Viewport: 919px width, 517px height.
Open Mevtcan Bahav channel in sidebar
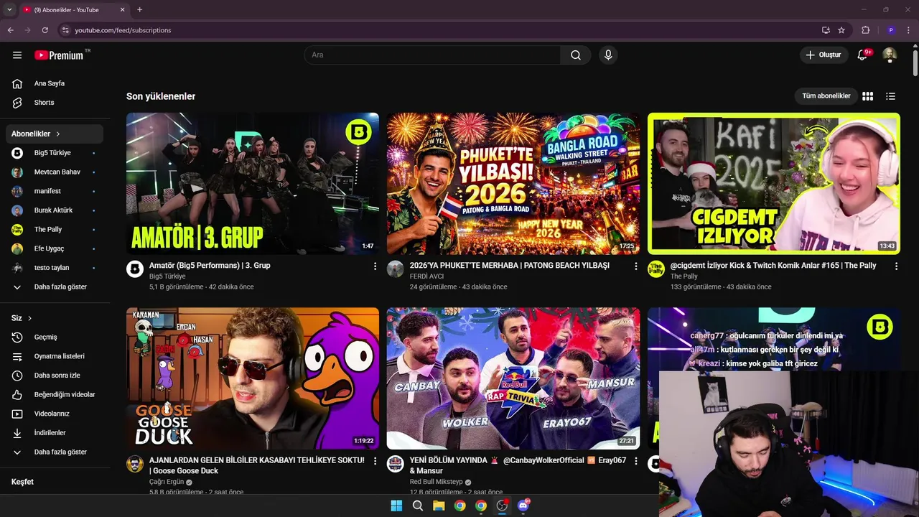[55, 172]
